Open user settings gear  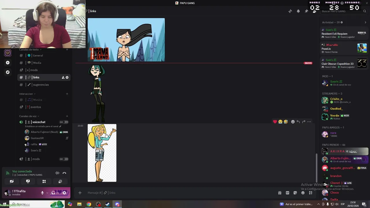pyautogui.click(x=64, y=193)
